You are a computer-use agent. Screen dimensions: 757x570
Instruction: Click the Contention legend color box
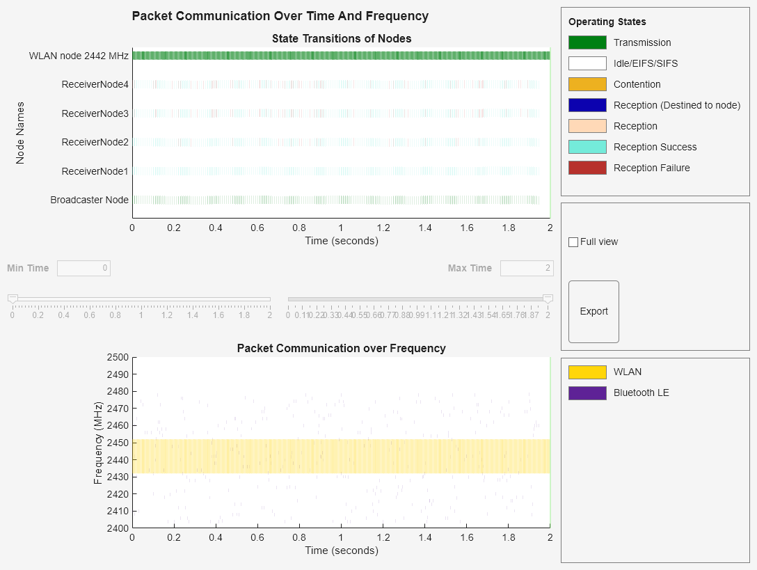point(588,84)
